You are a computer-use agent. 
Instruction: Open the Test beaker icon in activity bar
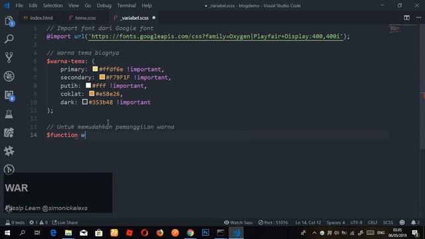(9, 114)
